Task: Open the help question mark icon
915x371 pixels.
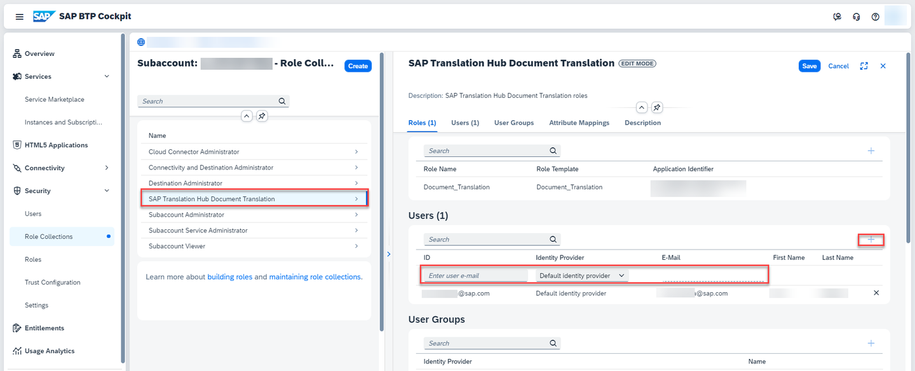Action: [x=876, y=17]
